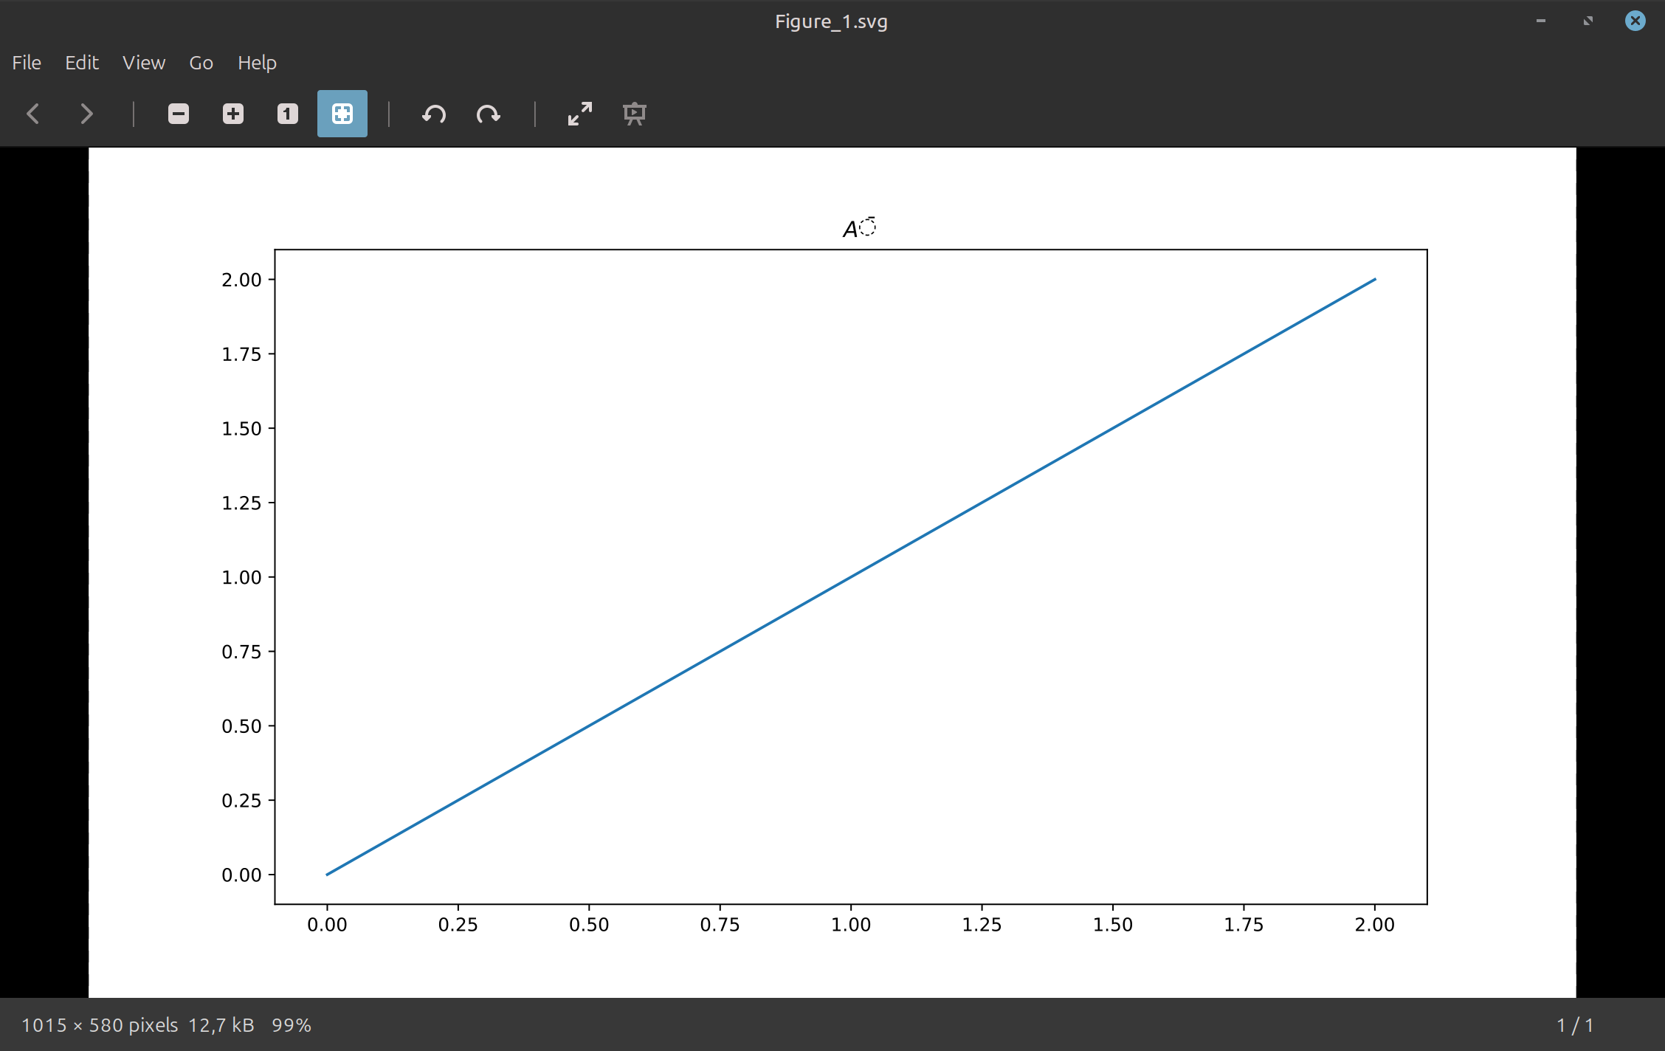
Task: Open the Go menu
Action: pyautogui.click(x=201, y=63)
